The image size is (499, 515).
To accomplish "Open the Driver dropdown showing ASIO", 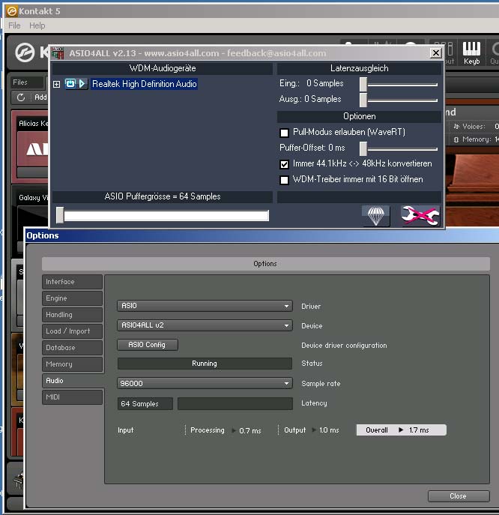I will pos(205,306).
